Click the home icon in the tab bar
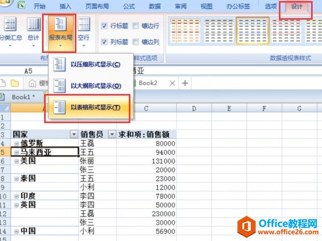The width and height of the screenshot is (322, 241). (32, 84)
